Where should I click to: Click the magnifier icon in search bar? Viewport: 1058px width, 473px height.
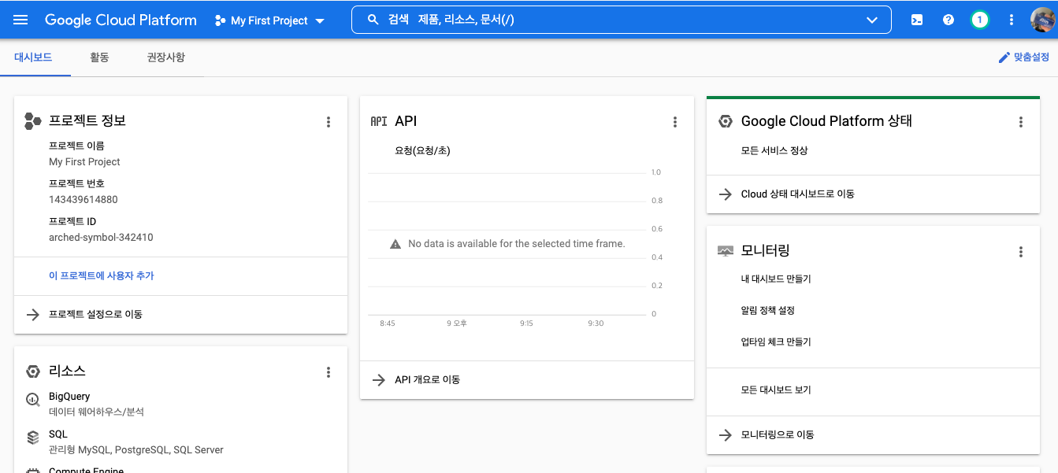tap(373, 20)
